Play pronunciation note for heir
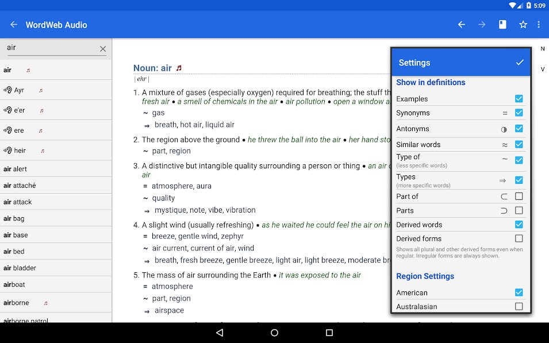Viewport: 549px width, 343px height. (x=43, y=151)
